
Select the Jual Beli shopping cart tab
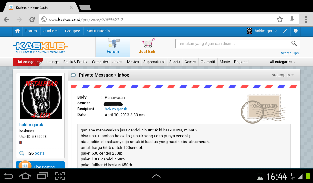pos(147,47)
